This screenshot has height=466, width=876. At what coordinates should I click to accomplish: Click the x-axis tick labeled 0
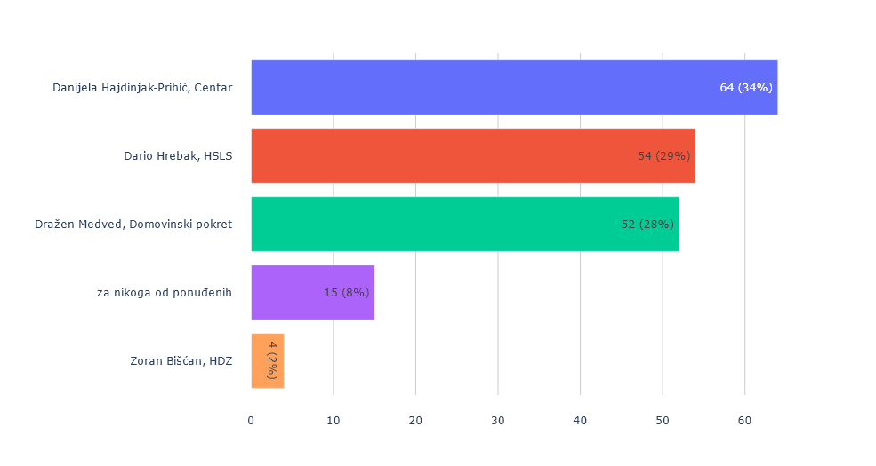point(251,420)
